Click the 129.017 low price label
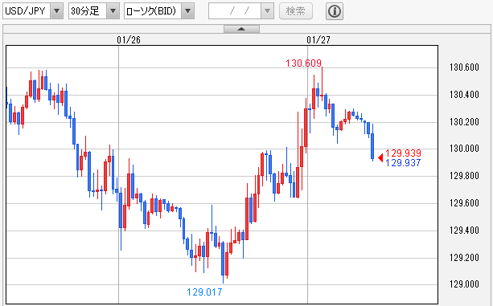Image resolution: width=493 pixels, height=306 pixels. [204, 292]
